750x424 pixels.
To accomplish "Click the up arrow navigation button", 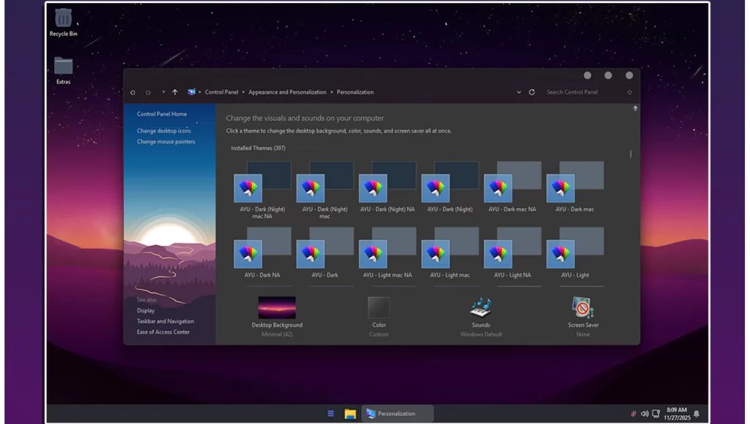I will pos(174,92).
